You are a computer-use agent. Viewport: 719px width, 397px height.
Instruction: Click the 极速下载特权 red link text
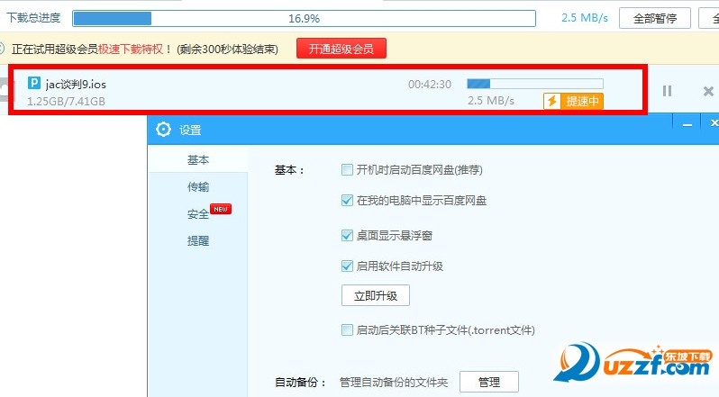131,49
